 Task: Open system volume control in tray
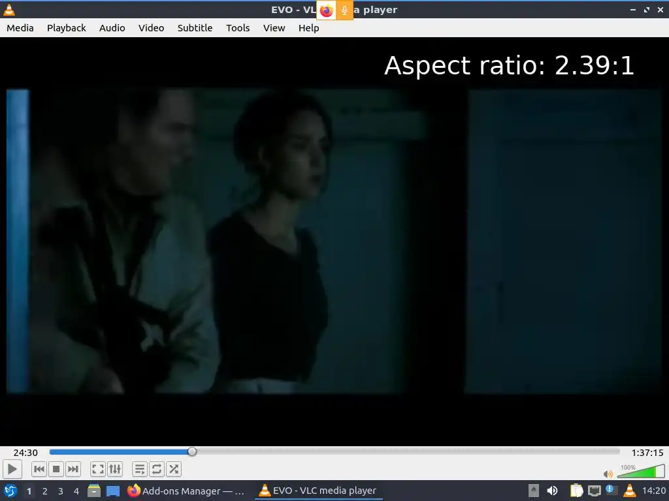click(552, 491)
